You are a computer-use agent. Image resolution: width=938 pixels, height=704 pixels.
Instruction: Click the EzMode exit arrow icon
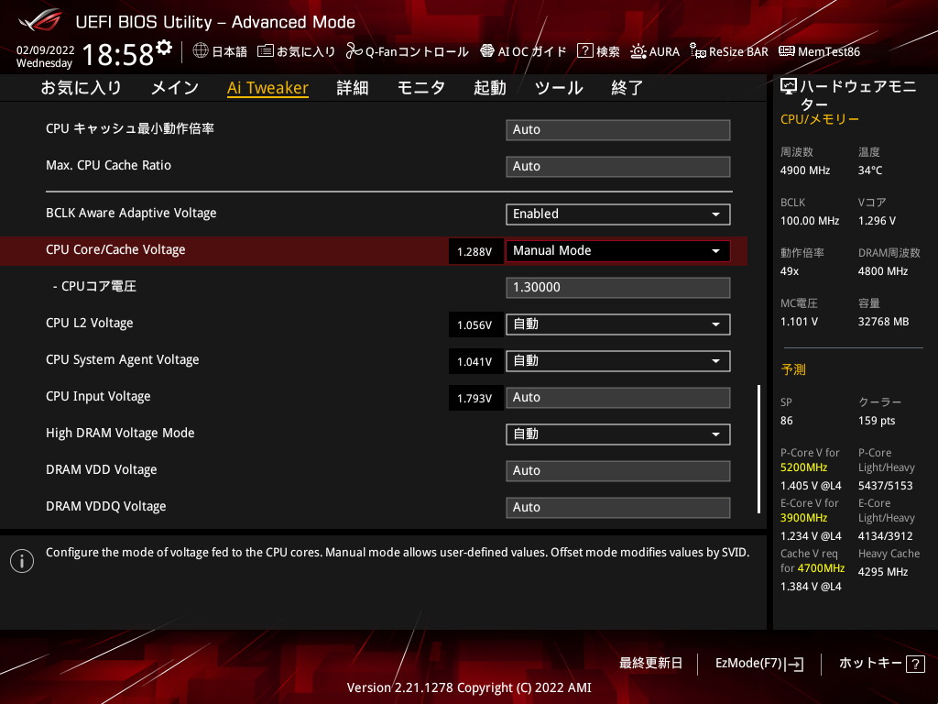794,664
